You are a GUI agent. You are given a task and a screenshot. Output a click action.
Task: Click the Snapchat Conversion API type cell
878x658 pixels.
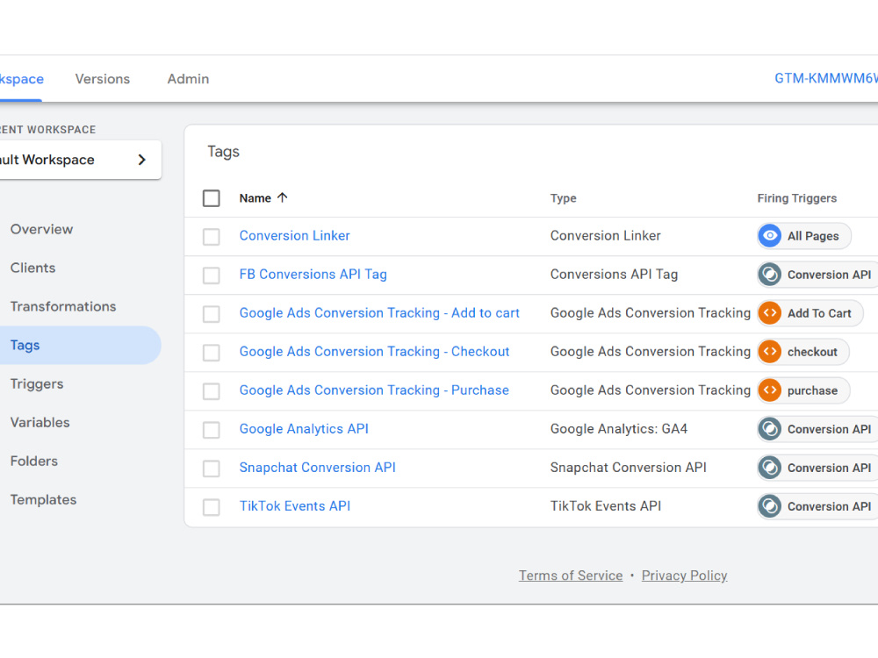point(628,468)
